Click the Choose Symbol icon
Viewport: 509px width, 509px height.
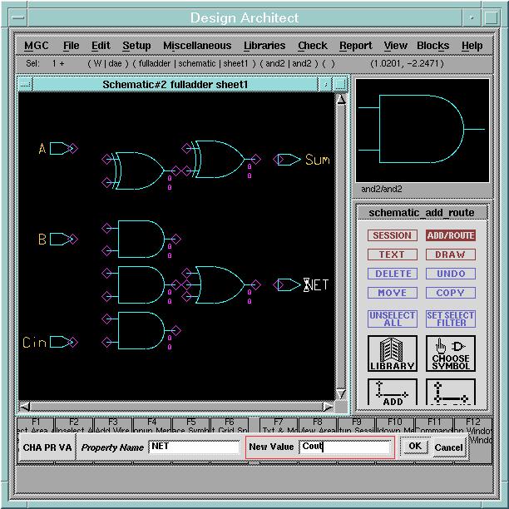451,353
